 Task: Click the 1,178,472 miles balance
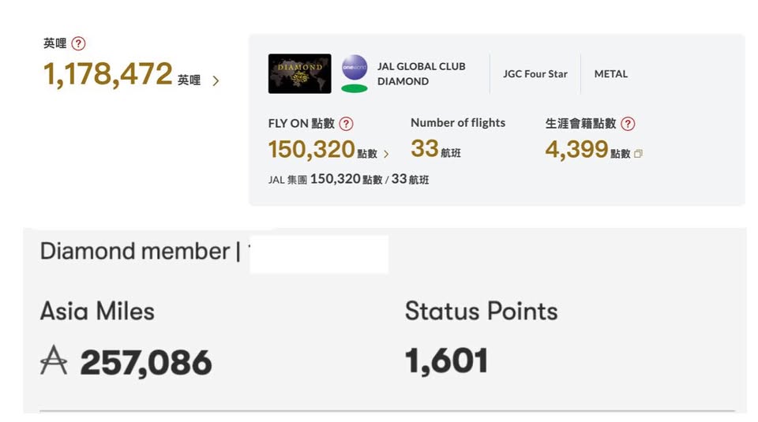107,74
